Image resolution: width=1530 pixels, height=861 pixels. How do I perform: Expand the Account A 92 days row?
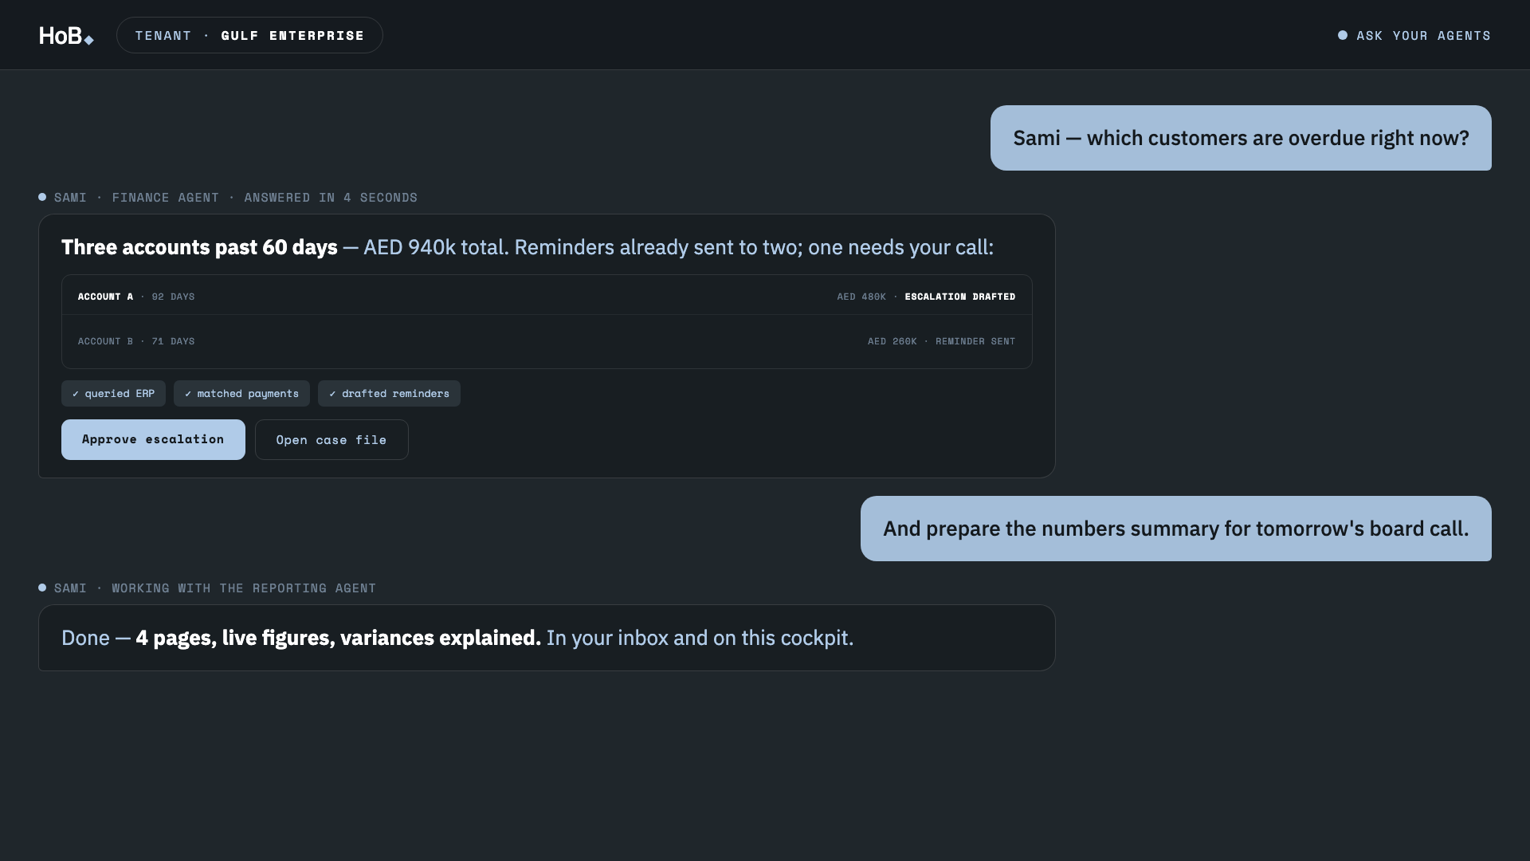(547, 297)
